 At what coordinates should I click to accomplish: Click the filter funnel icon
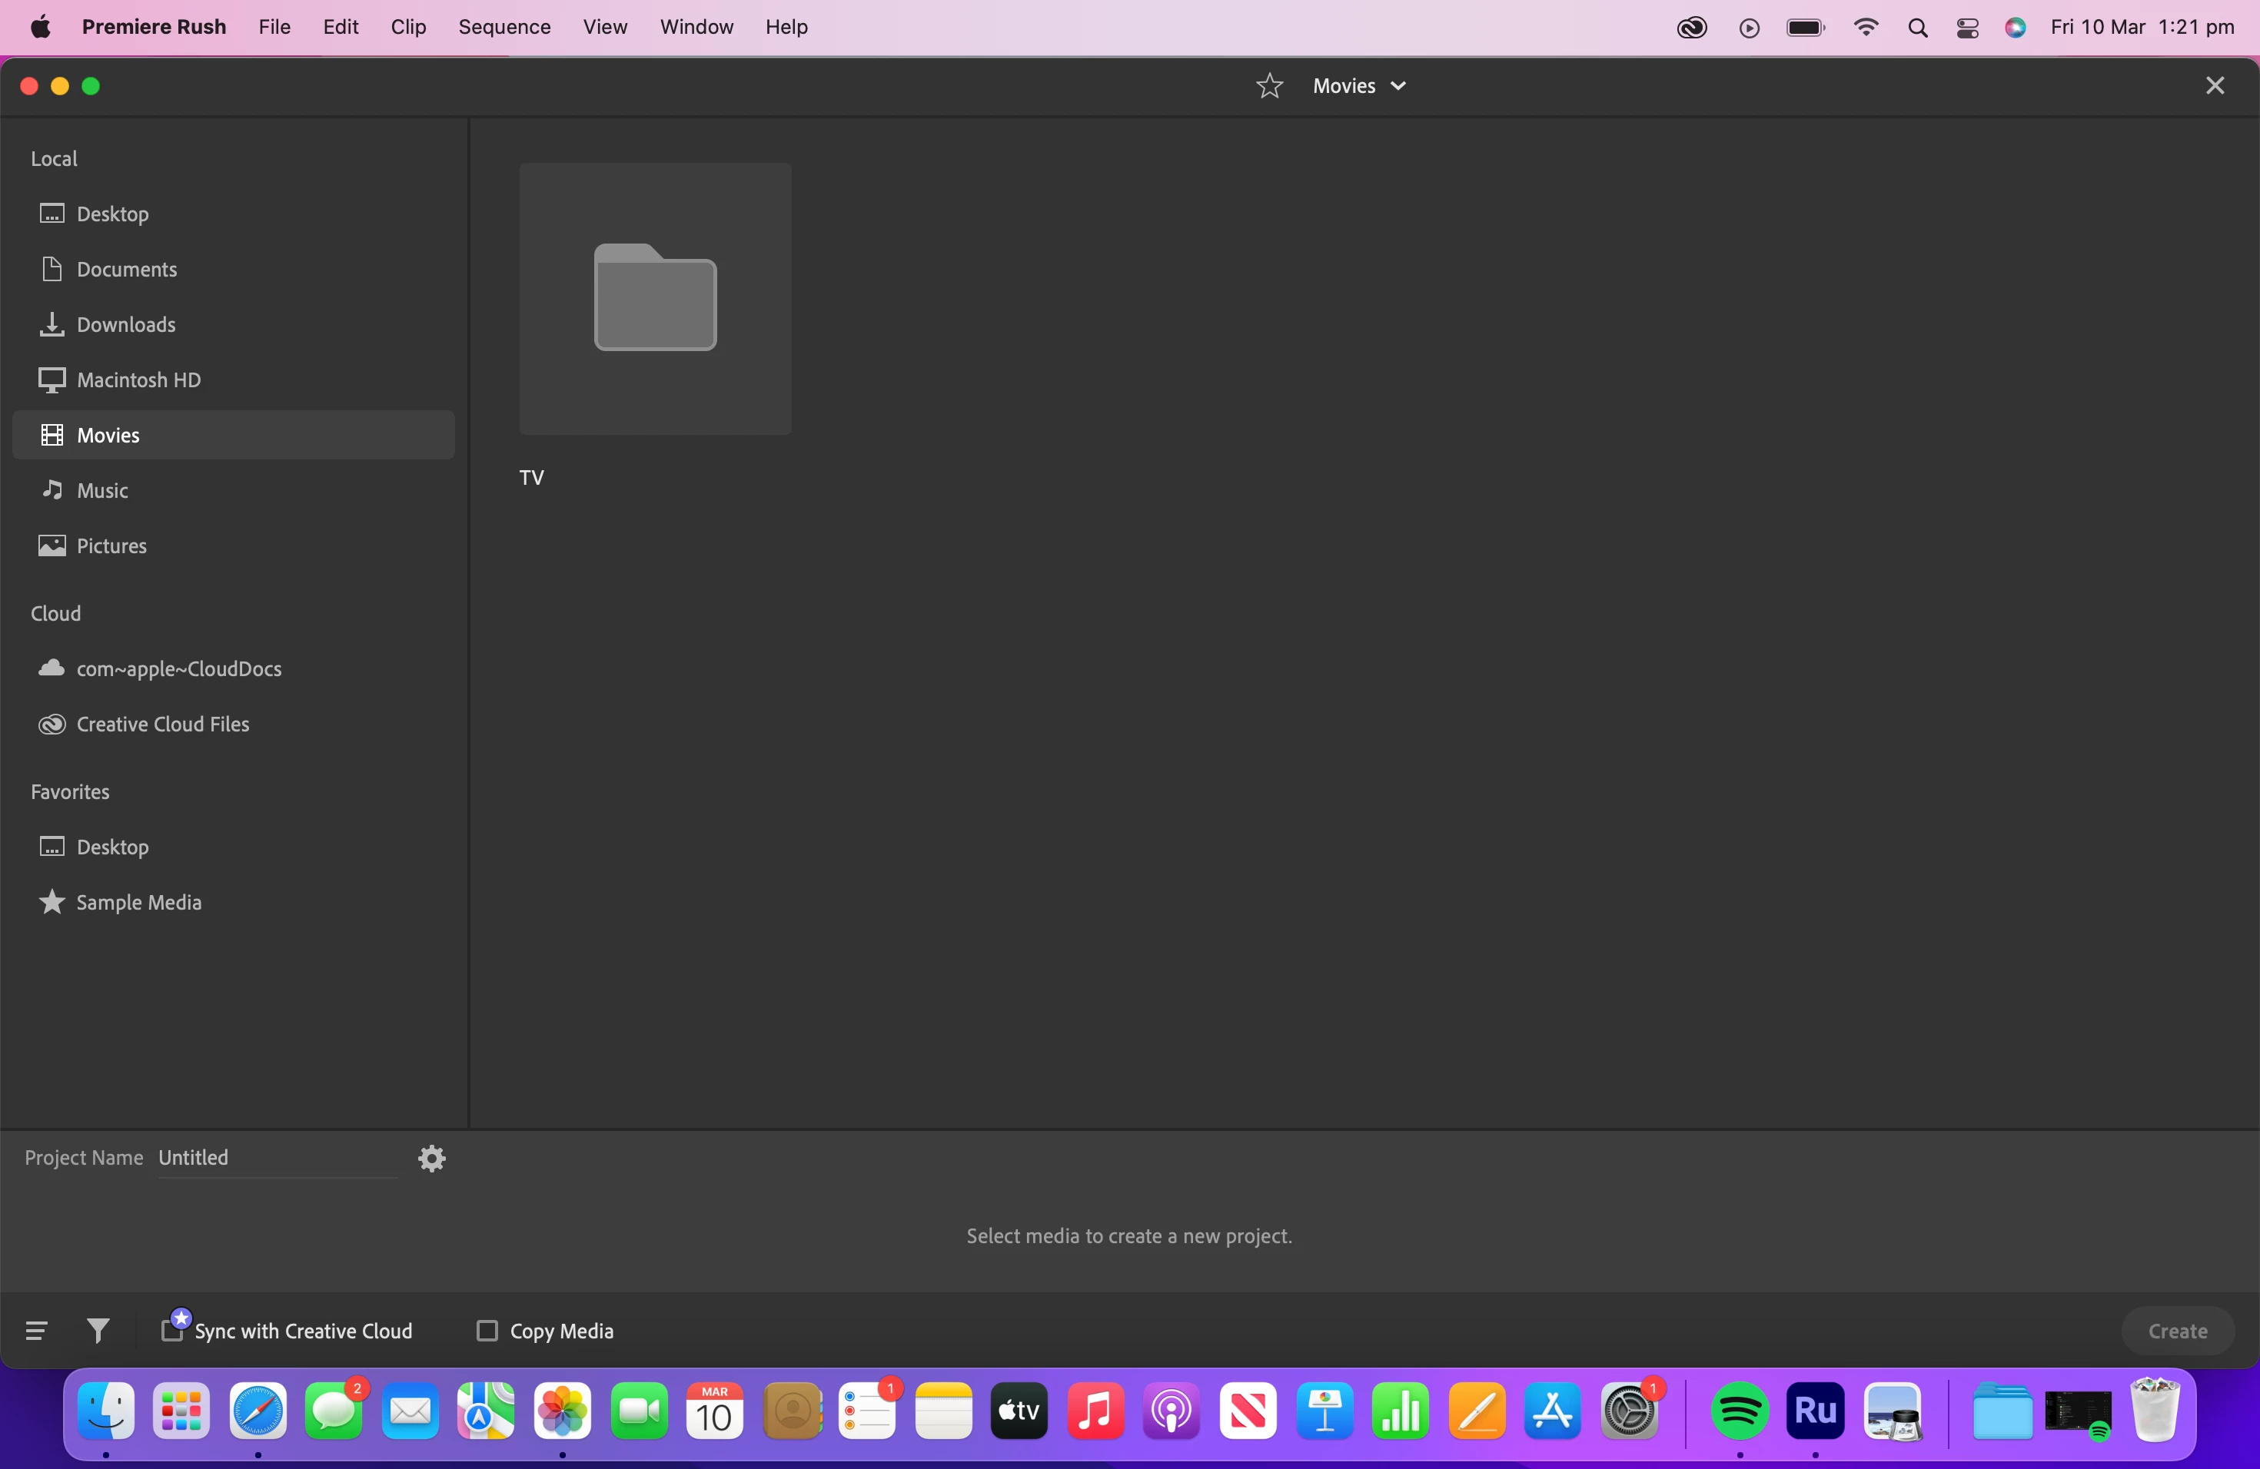[98, 1331]
